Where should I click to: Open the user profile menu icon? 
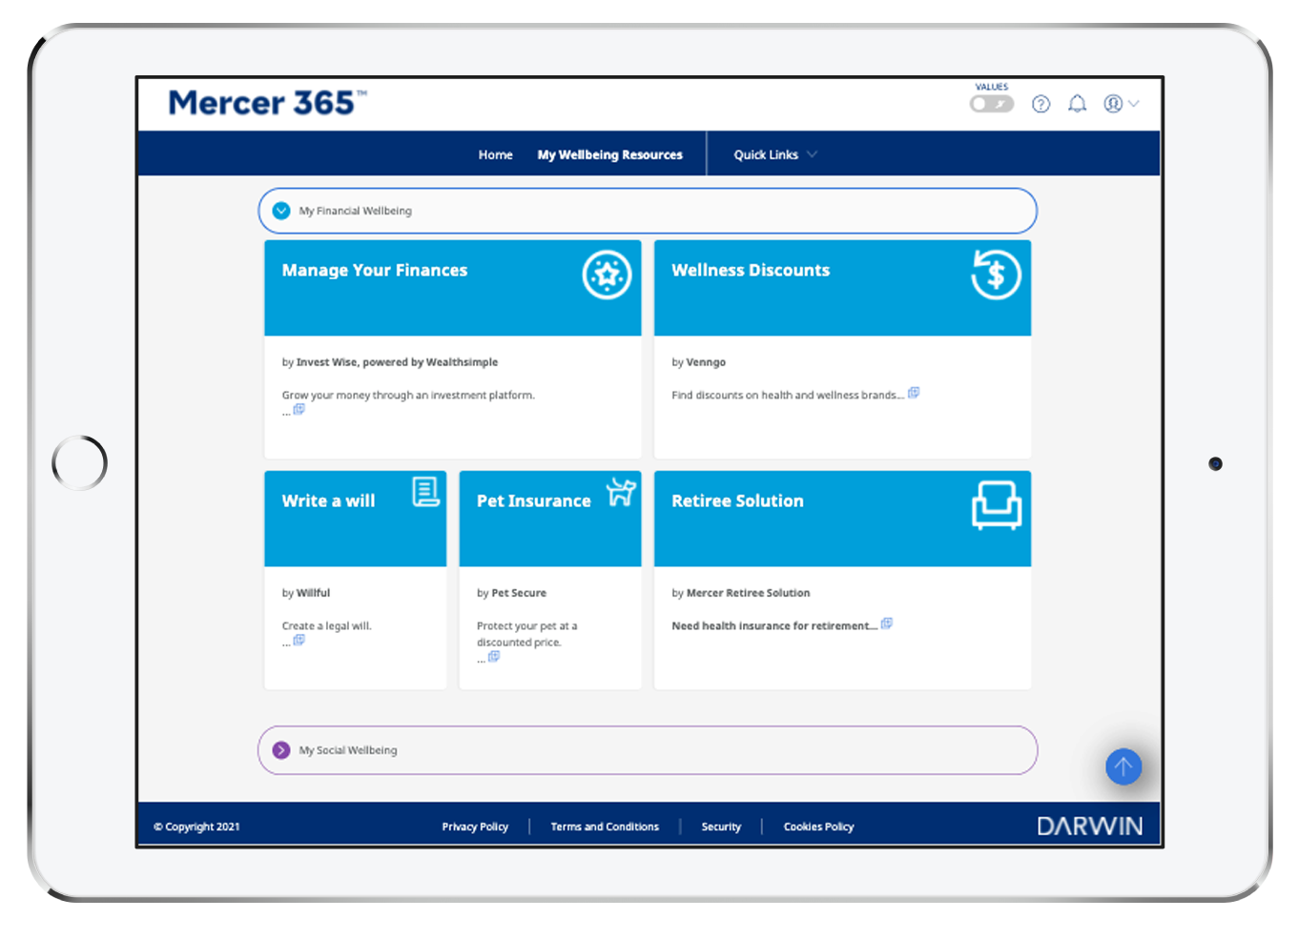pos(1113,104)
